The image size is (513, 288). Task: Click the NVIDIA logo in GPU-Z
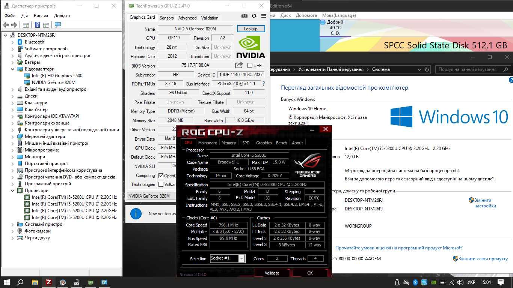(x=251, y=47)
